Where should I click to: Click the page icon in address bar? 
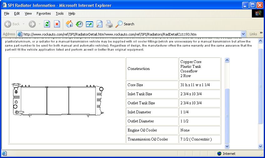click(20, 34)
